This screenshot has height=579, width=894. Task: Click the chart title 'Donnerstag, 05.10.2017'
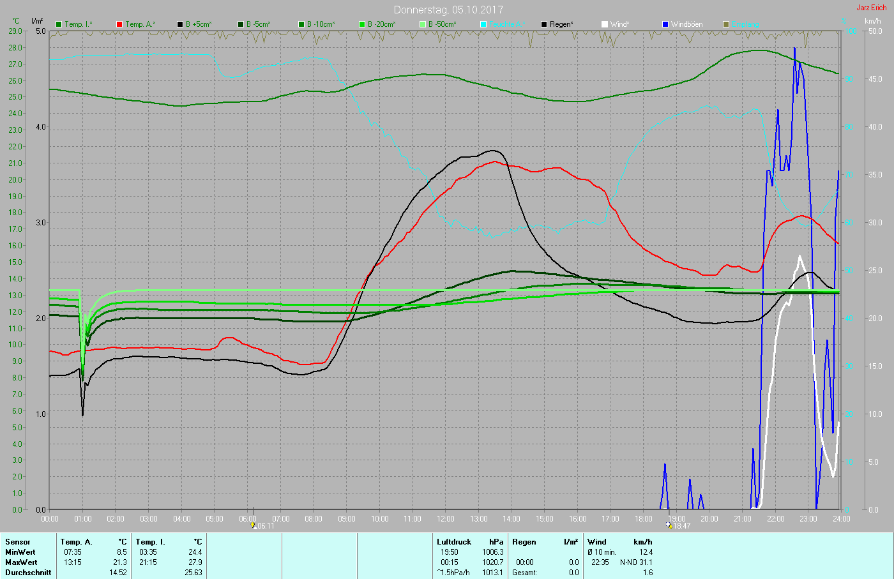click(448, 10)
